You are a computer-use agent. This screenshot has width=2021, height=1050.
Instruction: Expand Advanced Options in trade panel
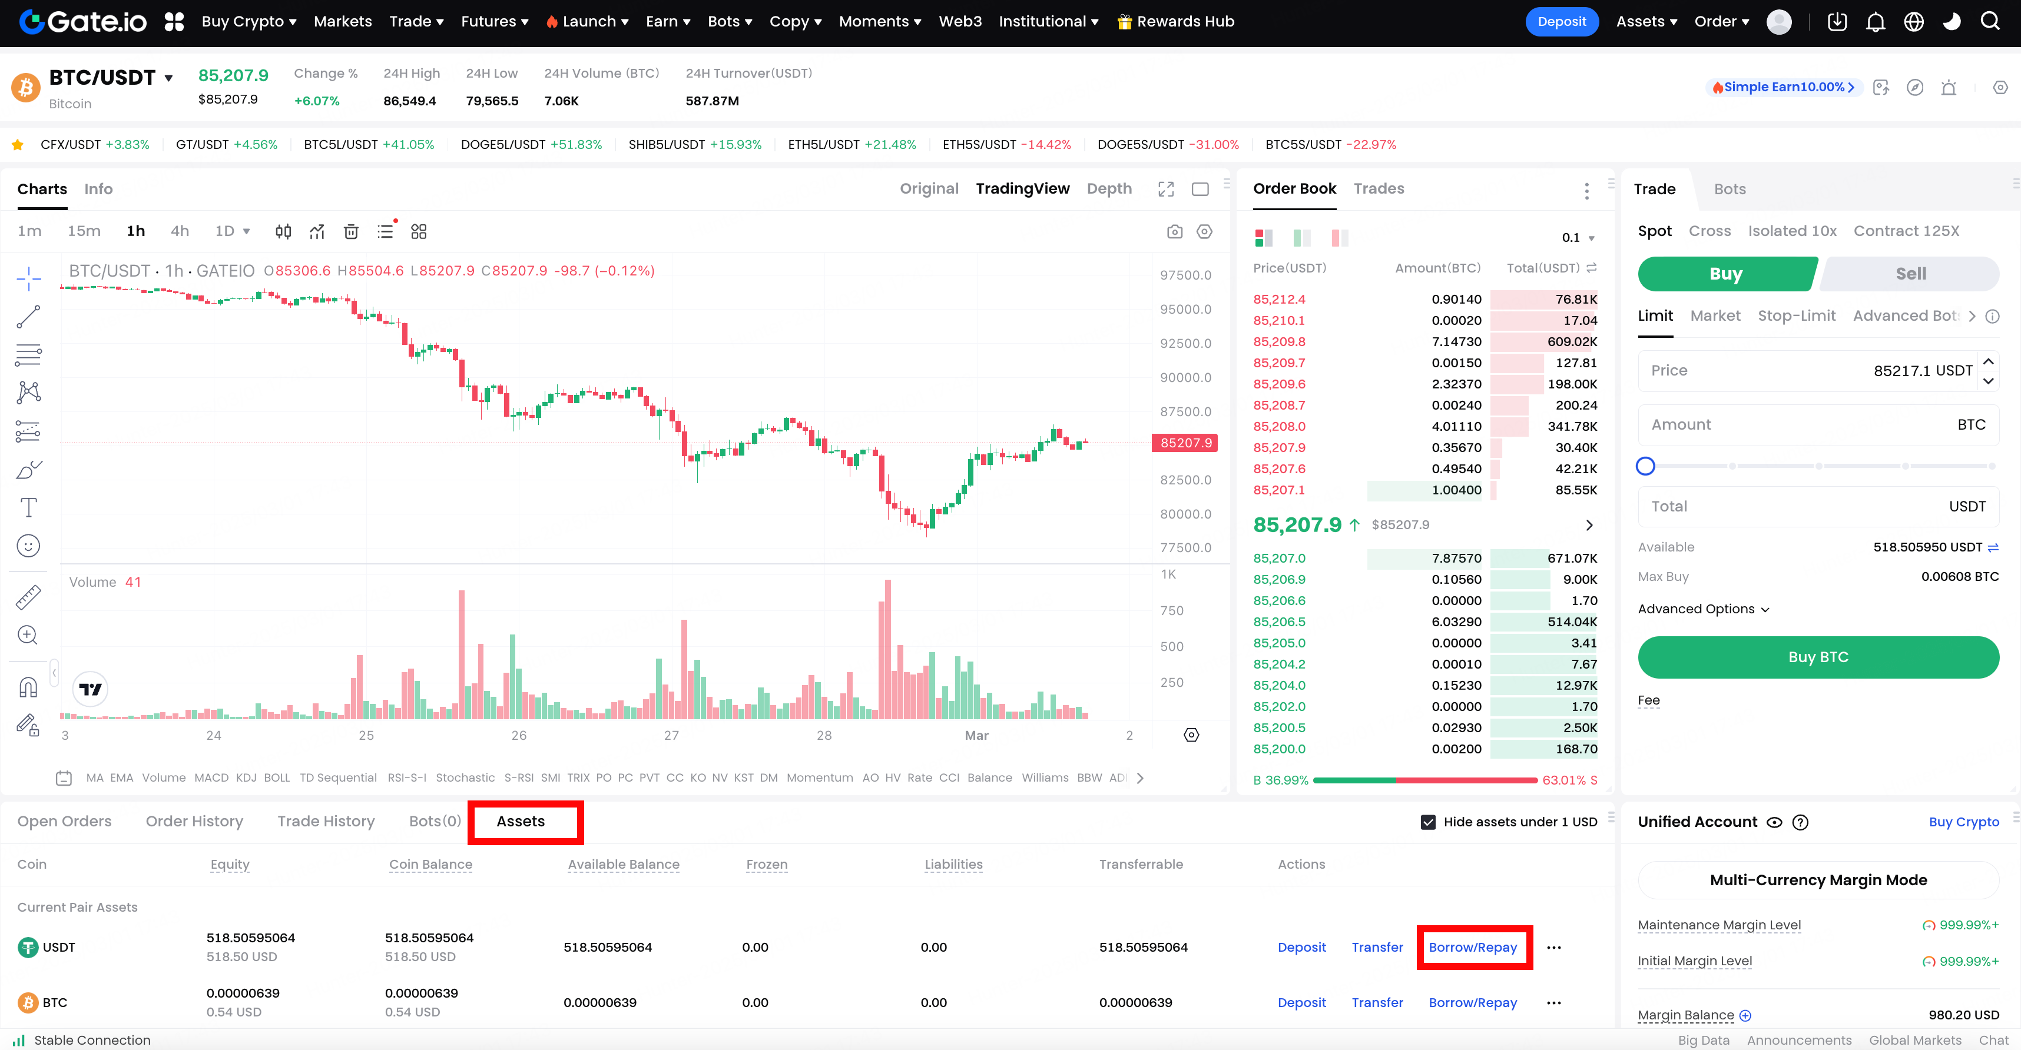point(1703,609)
